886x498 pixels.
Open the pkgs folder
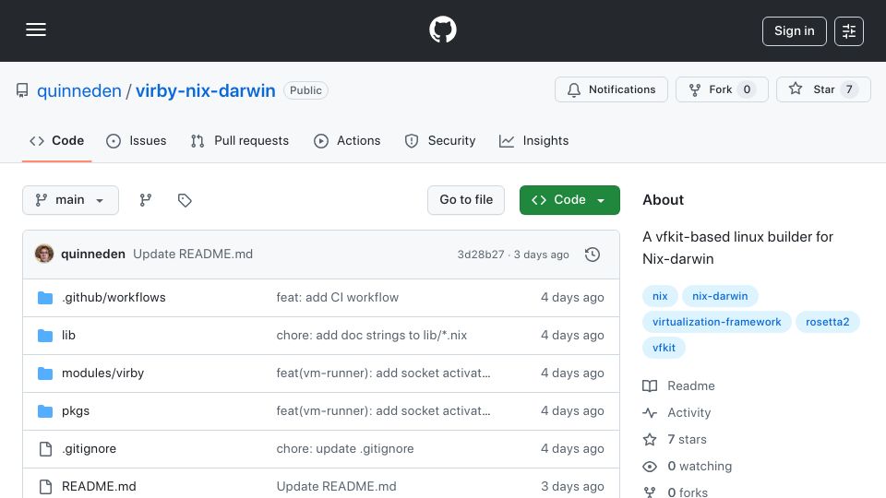point(76,411)
